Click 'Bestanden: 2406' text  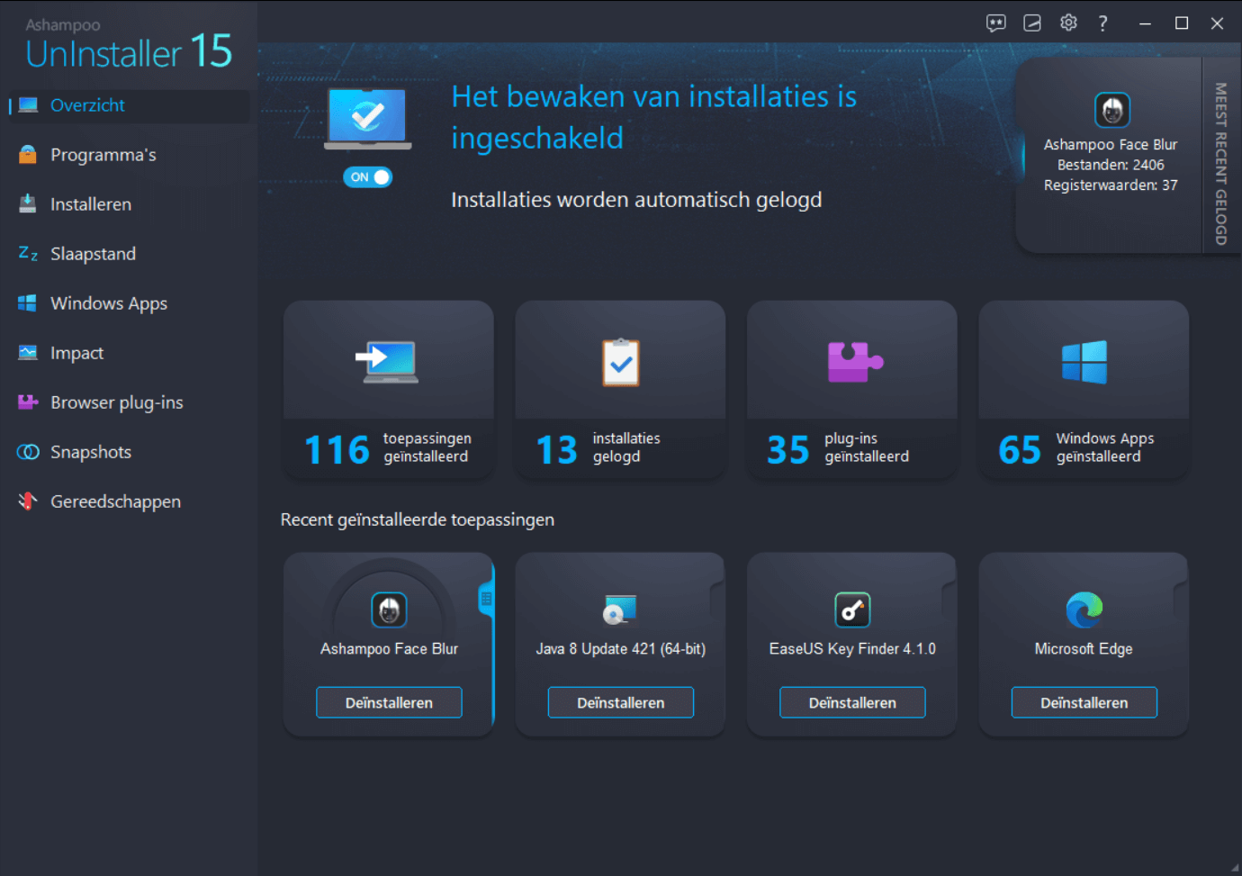coord(1111,165)
